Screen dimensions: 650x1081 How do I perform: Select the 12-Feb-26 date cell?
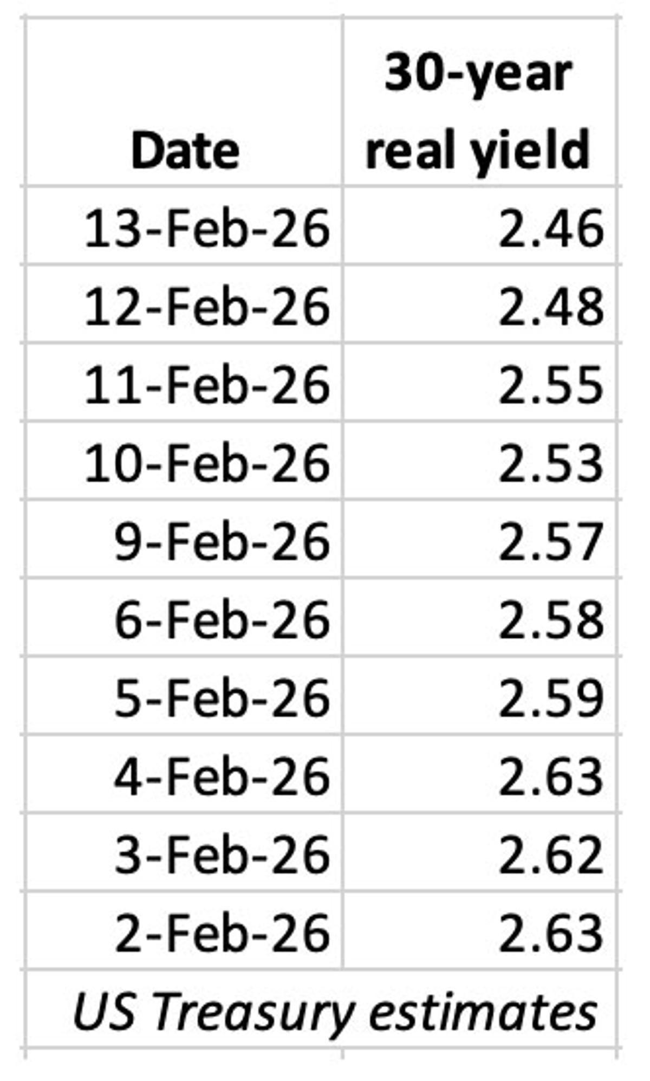(206, 307)
